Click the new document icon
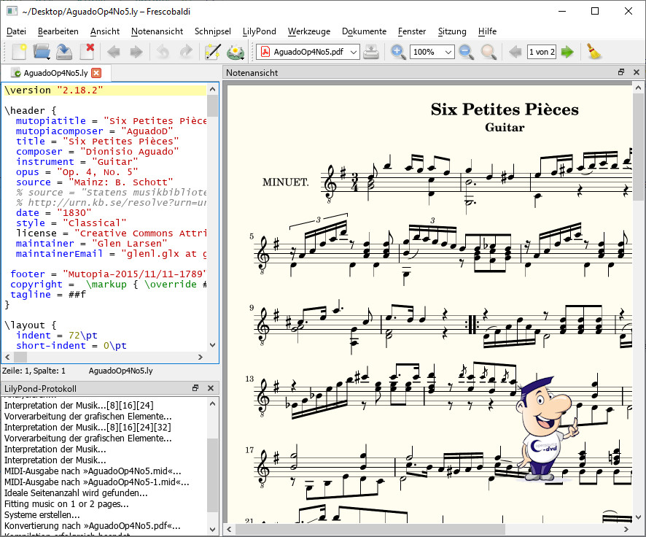This screenshot has height=537, width=646. (19, 52)
